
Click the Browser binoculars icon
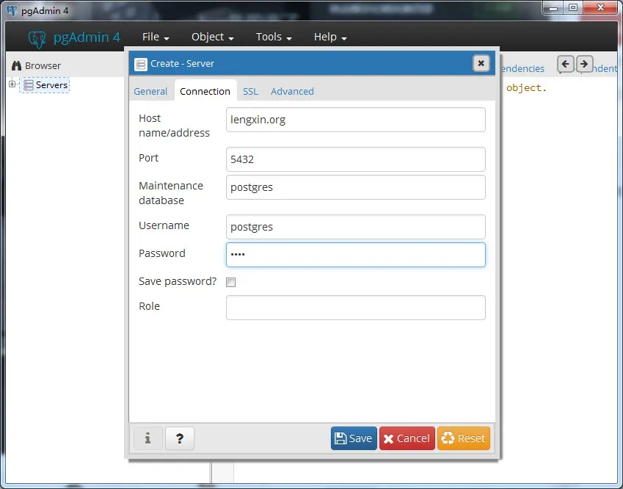pyautogui.click(x=16, y=65)
